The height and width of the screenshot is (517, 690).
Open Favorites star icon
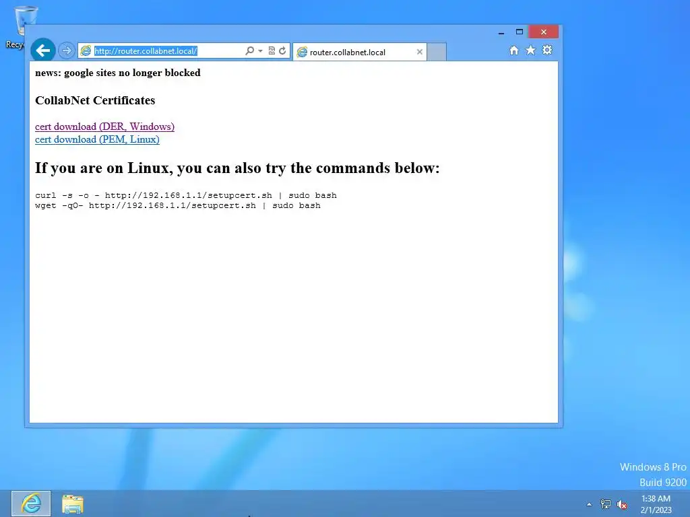point(531,50)
